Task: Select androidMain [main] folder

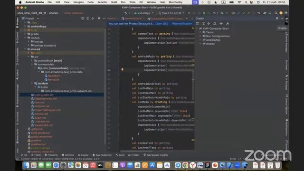Action: pyautogui.click(x=48, y=61)
